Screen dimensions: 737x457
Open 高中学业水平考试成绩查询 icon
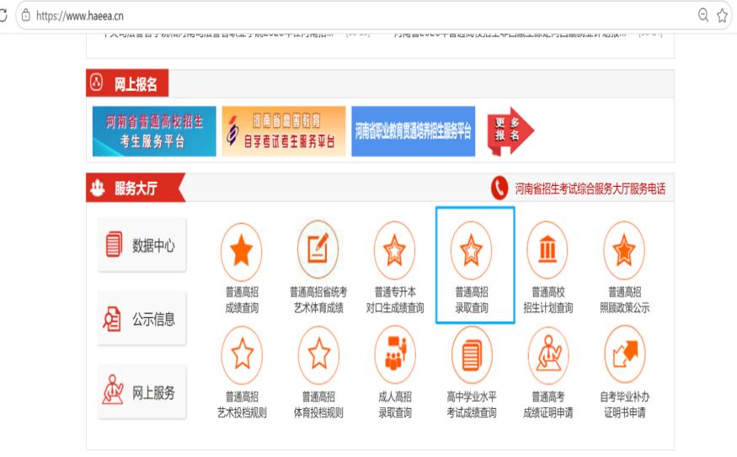point(472,355)
